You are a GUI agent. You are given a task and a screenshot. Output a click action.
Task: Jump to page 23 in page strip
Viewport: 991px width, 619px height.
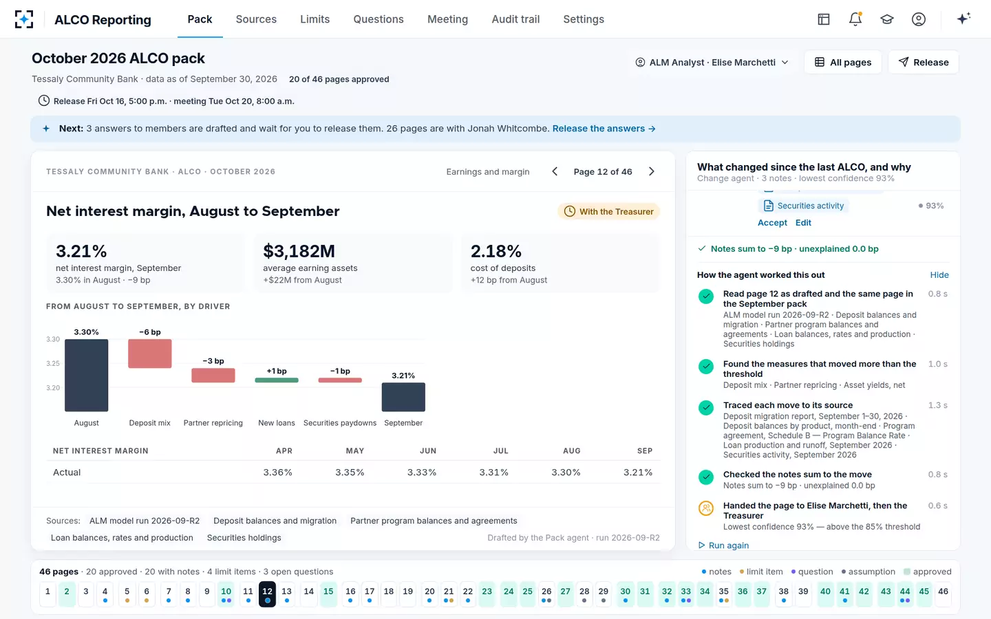tap(487, 594)
